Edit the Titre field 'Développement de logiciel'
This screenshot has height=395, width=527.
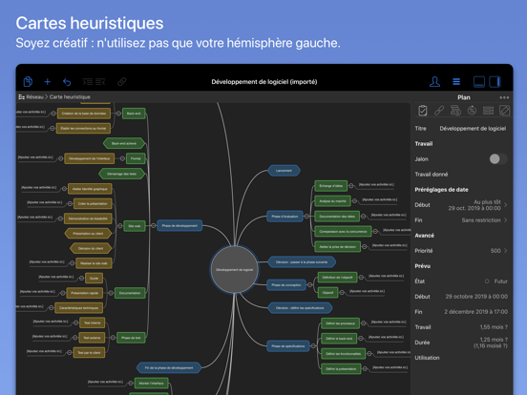[473, 128]
